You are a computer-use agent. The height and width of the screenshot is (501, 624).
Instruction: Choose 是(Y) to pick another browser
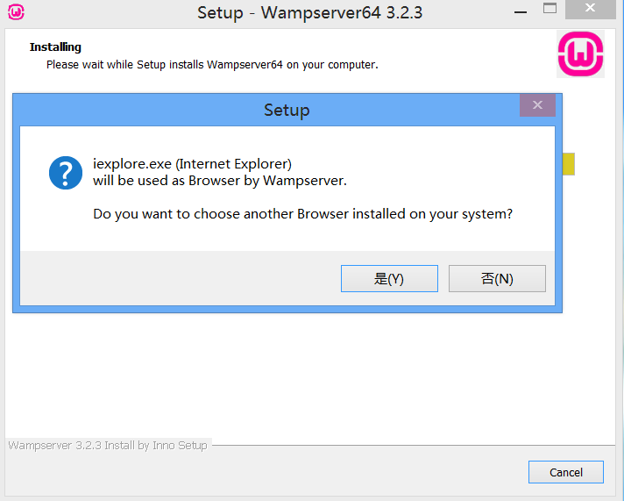389,279
